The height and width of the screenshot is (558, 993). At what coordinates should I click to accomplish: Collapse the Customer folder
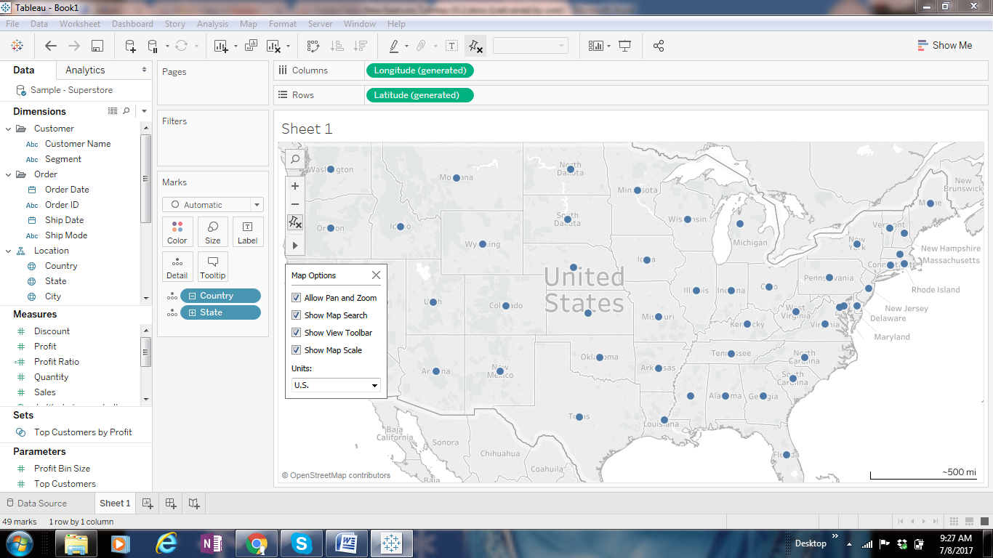[9, 129]
